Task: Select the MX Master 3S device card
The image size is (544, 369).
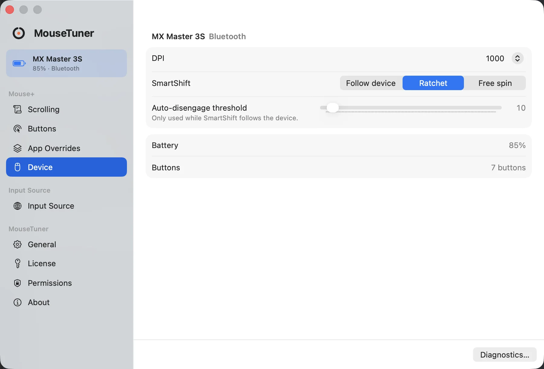Action: pyautogui.click(x=66, y=63)
